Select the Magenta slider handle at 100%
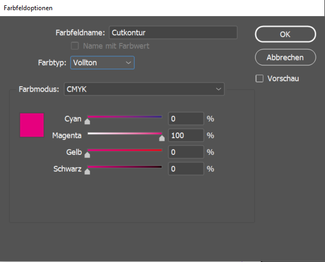This screenshot has width=325, height=262. (x=162, y=138)
